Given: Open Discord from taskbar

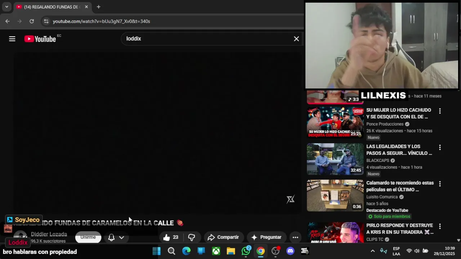Looking at the screenshot, I should tap(290, 251).
